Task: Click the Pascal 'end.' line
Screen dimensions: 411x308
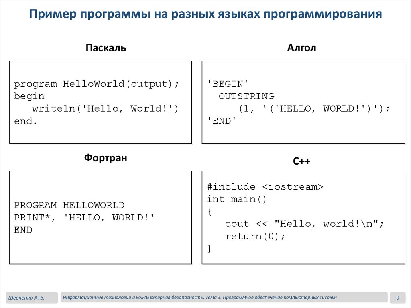Action: tap(25, 121)
